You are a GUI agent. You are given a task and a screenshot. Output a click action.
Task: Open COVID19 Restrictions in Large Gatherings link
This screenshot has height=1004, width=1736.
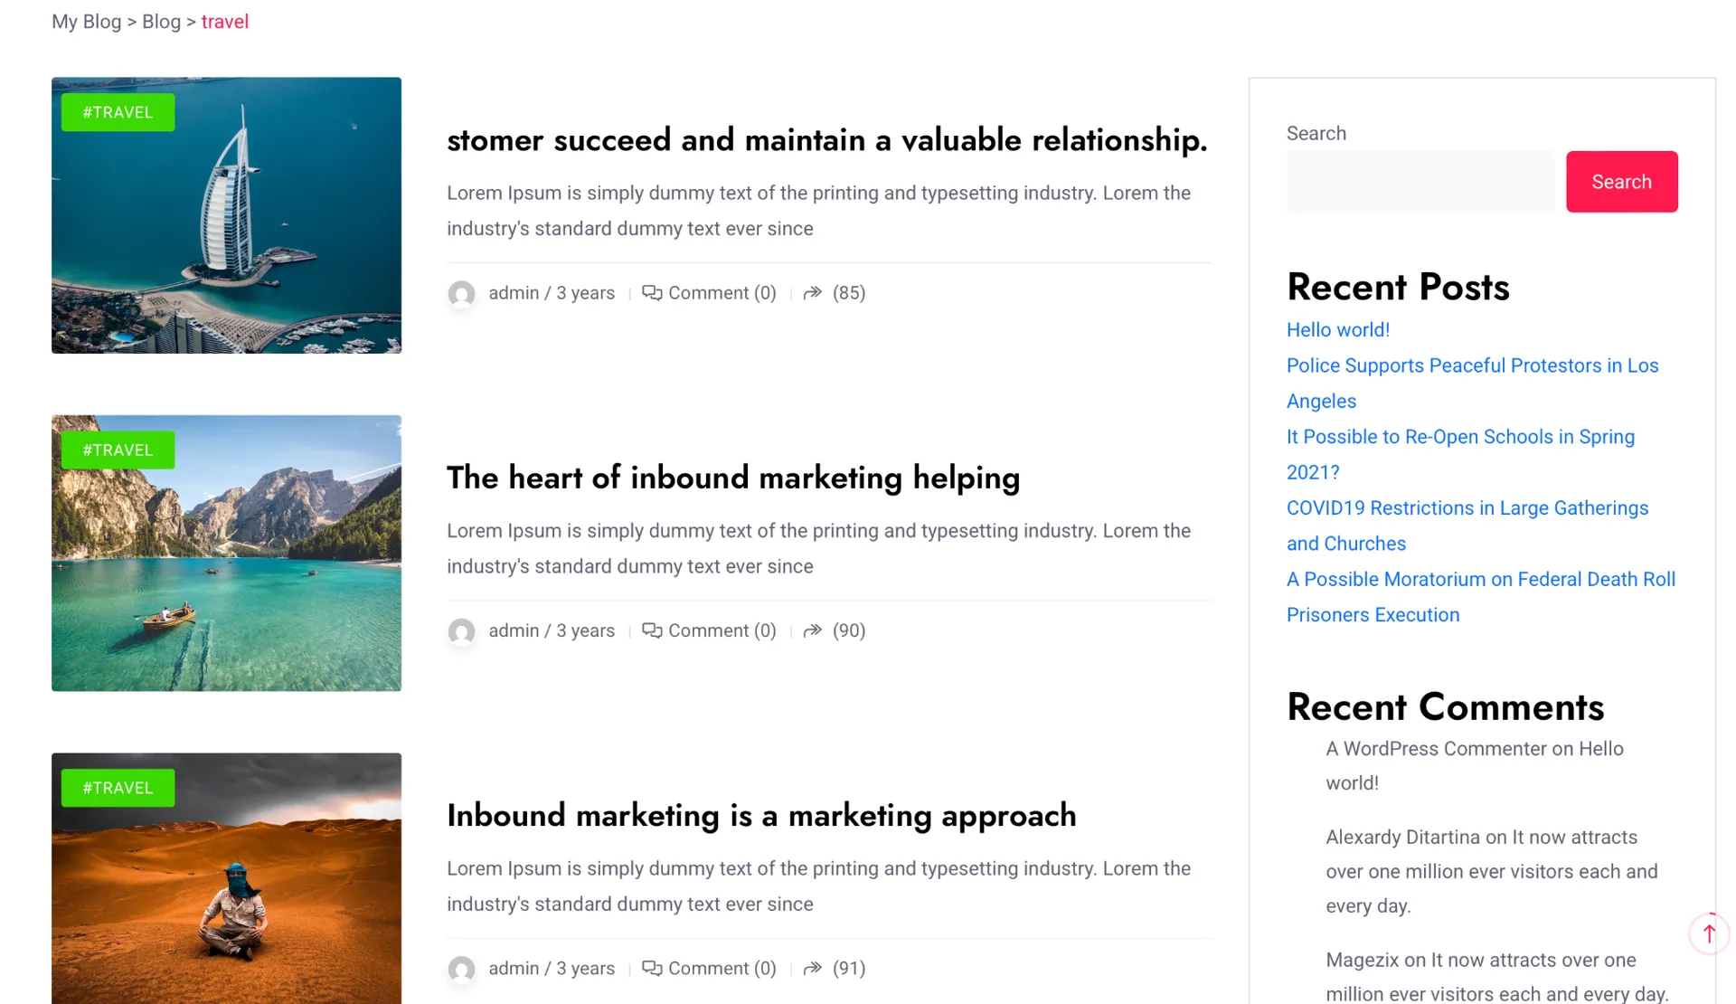[1467, 508]
